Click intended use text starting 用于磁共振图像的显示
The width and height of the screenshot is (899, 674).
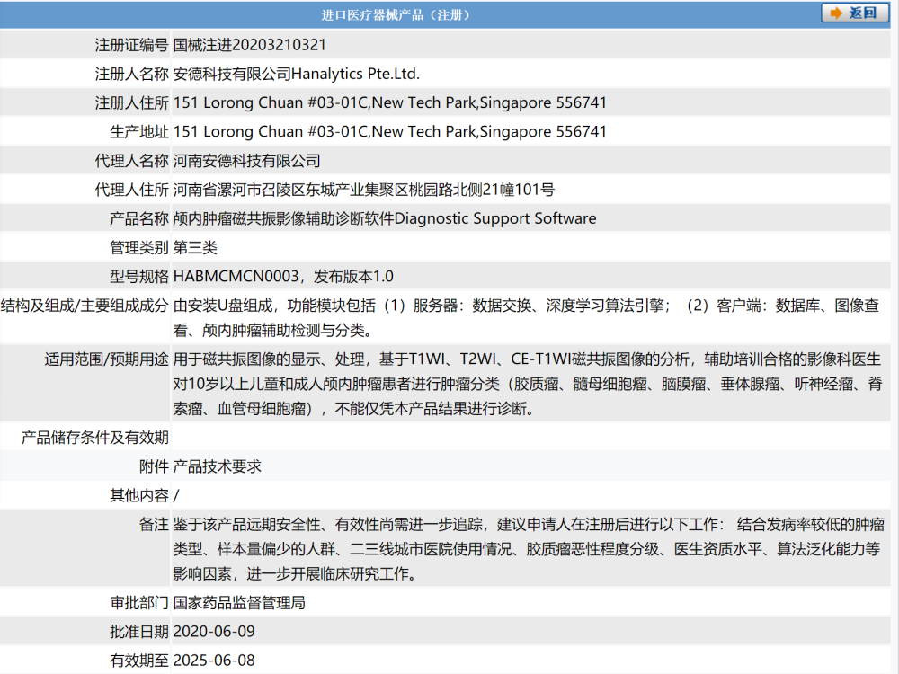[x=528, y=384]
